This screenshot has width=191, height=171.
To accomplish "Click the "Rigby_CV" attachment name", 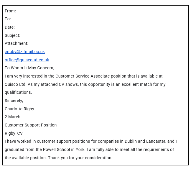I will pos(14,133).
